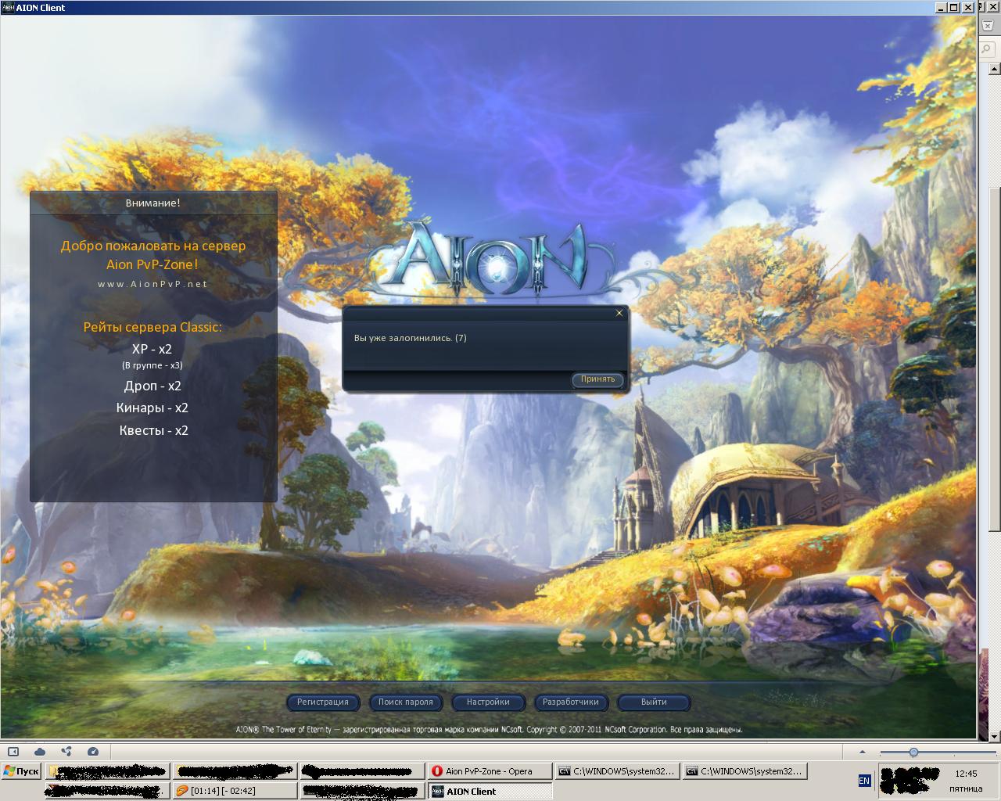Open the Регистрация registration button
This screenshot has width=1001, height=801.
[x=322, y=702]
